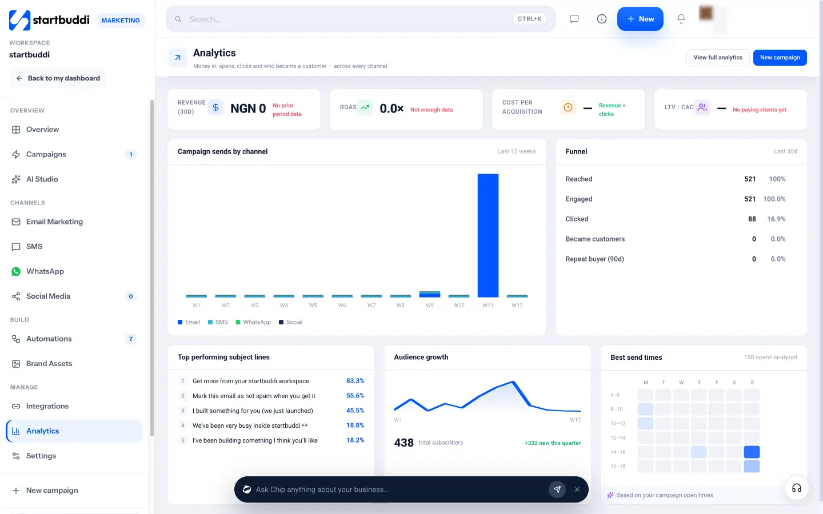Click the sidebar vertical scrollbar
This screenshot has height=514, width=823.
(151, 268)
